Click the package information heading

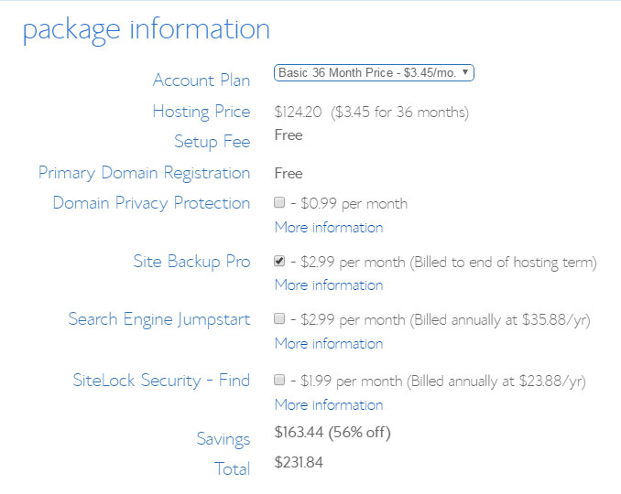click(147, 31)
